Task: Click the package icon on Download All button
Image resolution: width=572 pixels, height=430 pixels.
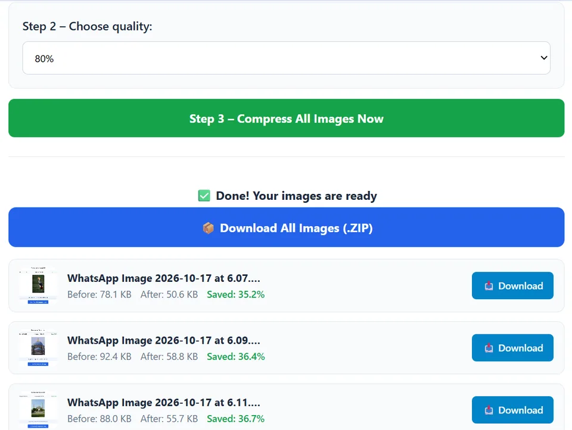Action: (x=209, y=228)
